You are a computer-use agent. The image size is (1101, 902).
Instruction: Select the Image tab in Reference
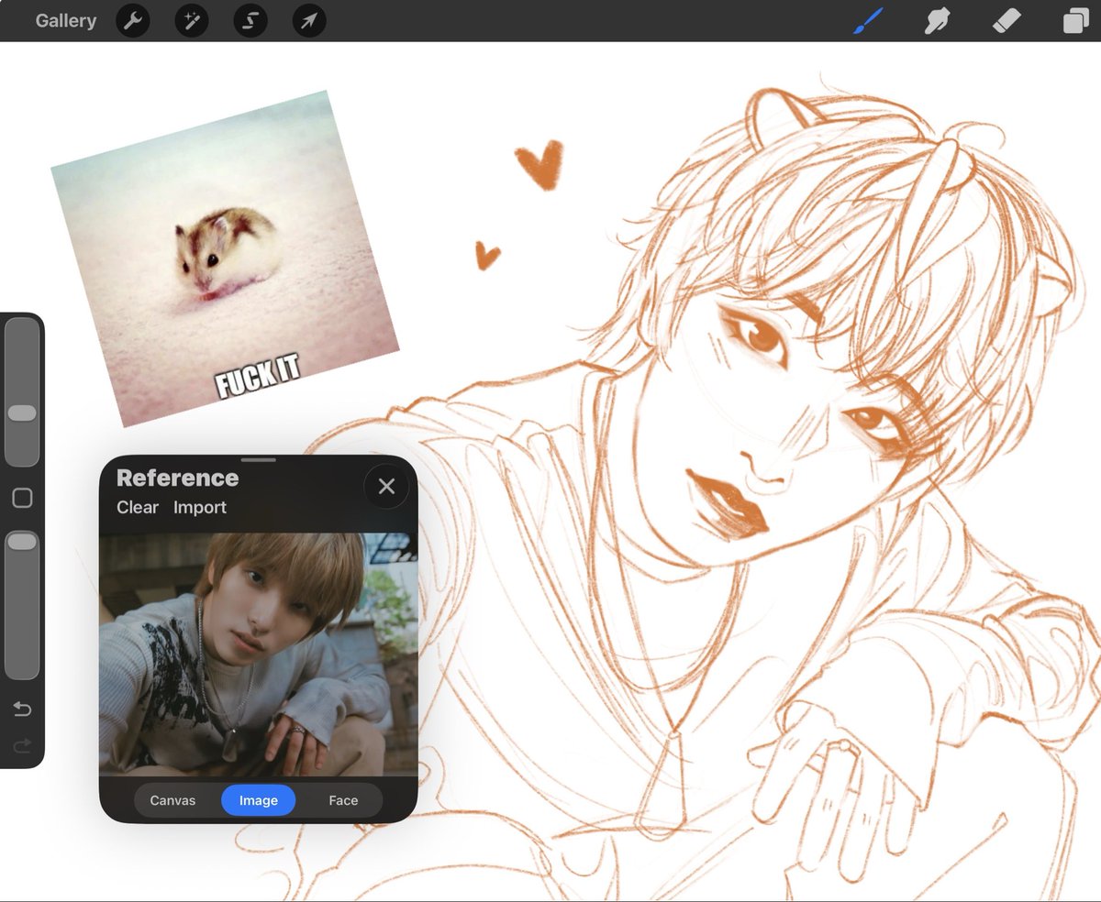tap(258, 800)
